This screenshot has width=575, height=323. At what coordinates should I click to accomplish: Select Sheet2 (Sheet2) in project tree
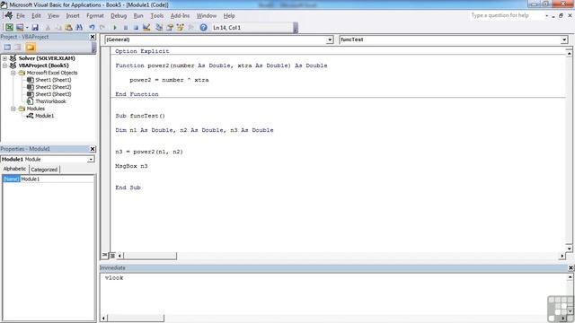point(53,87)
